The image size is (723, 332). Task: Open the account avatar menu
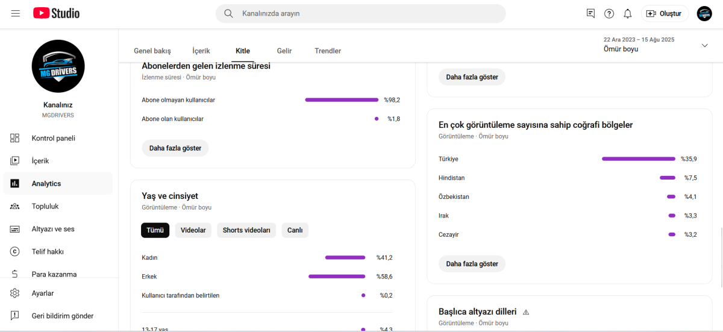(704, 13)
